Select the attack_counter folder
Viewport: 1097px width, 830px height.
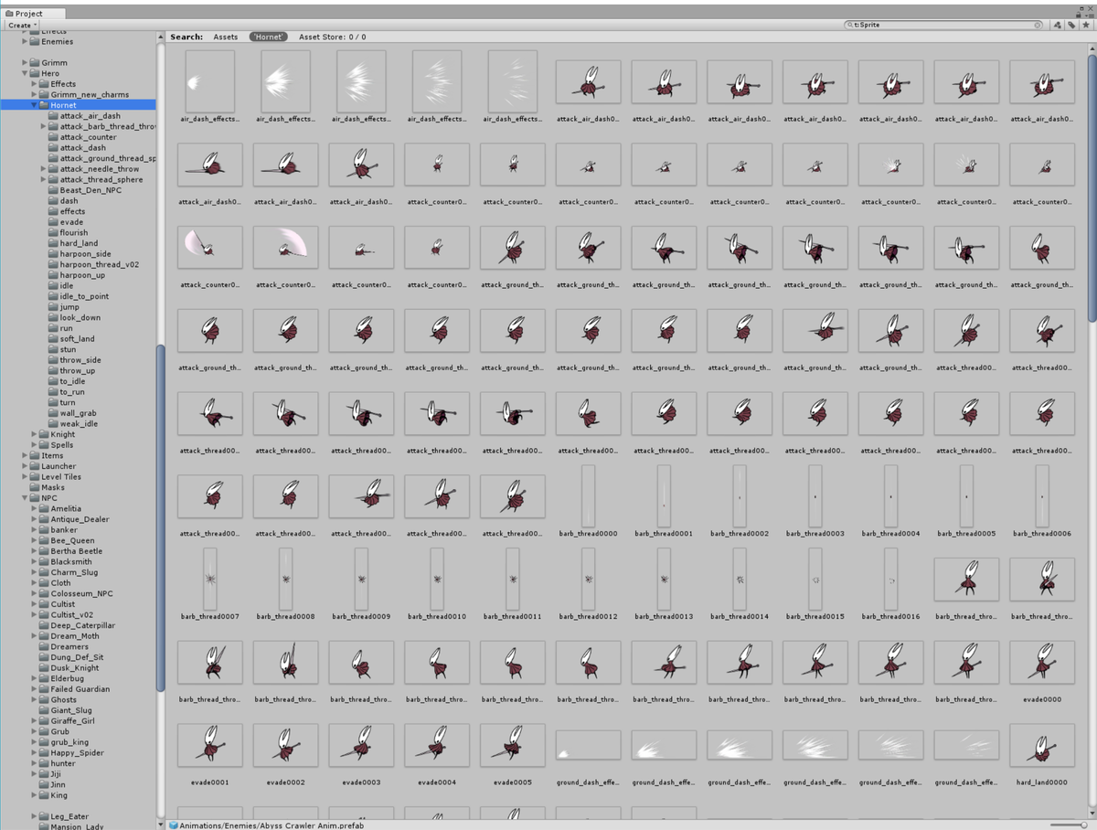(x=87, y=136)
